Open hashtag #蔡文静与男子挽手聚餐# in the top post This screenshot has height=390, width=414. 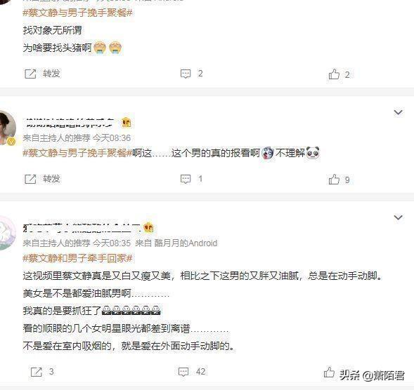point(77,13)
